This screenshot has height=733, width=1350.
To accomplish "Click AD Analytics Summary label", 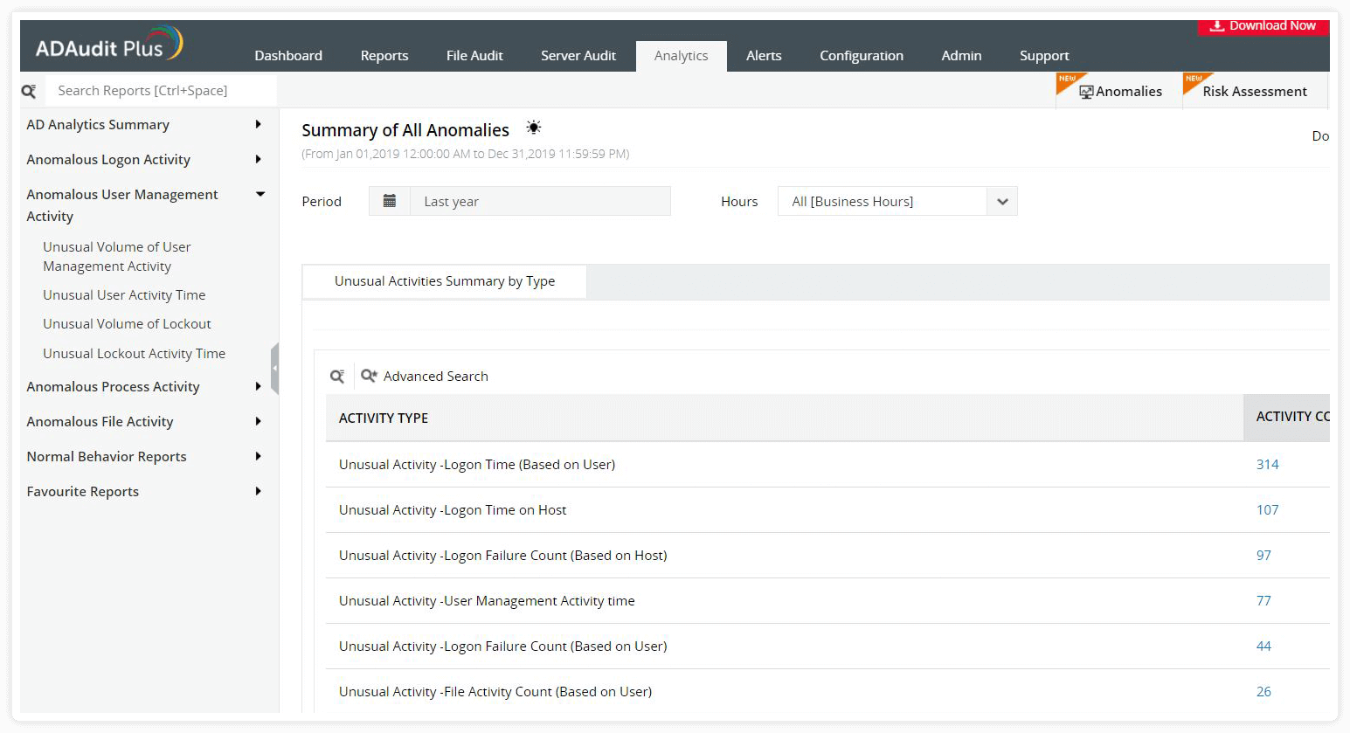I will click(98, 125).
